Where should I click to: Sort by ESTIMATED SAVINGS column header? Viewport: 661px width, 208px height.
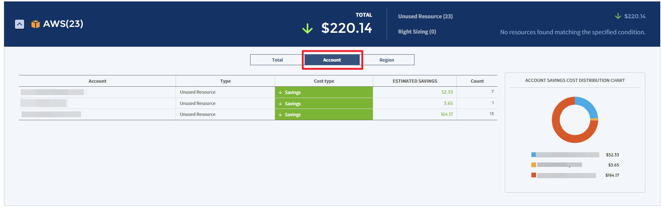[x=414, y=81]
